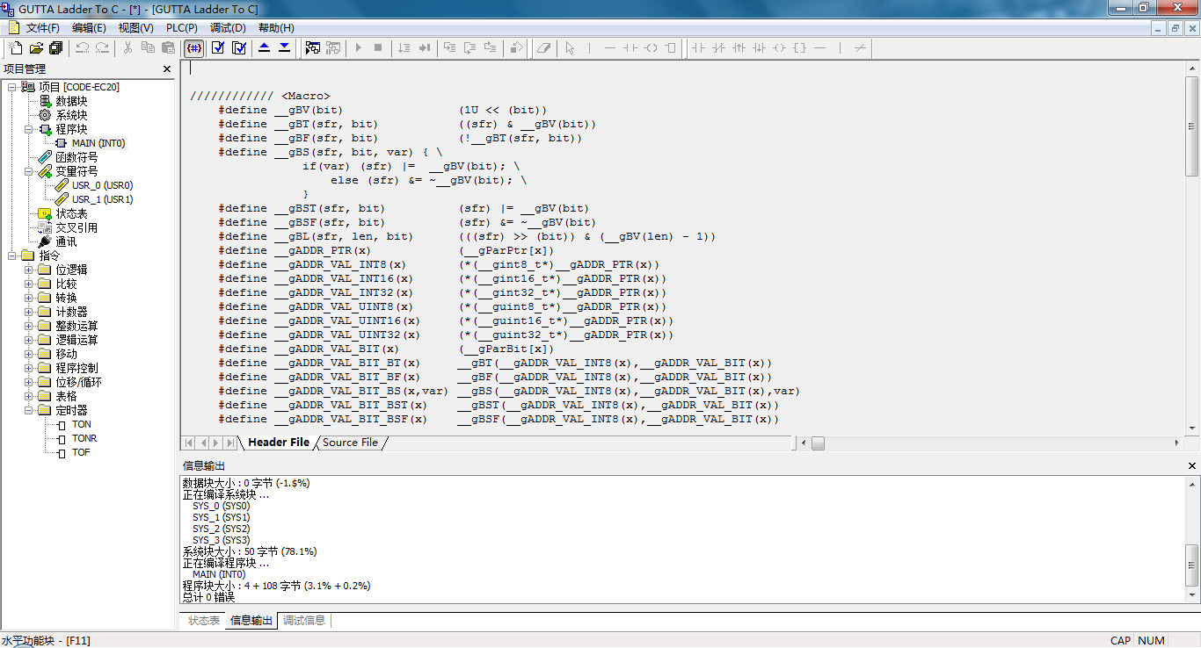
Task: Insert a rising-edge contact symbol
Action: pos(739,47)
